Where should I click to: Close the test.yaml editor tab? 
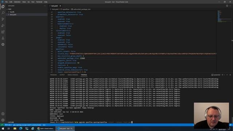pyautogui.click(x=60, y=6)
